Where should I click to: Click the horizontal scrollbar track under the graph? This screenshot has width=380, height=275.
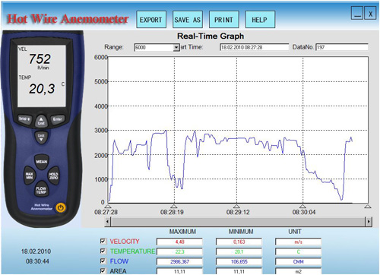238,222
